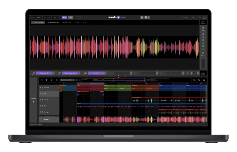Open the key scale min dropdown
This screenshot has height=152, width=237.
[x=56, y=17]
